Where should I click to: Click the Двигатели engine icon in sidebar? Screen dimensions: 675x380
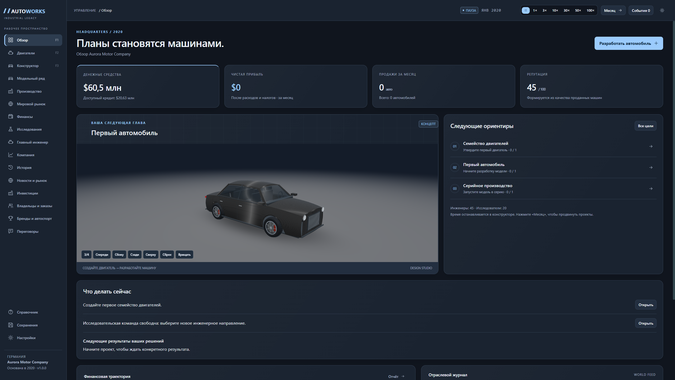[11, 53]
